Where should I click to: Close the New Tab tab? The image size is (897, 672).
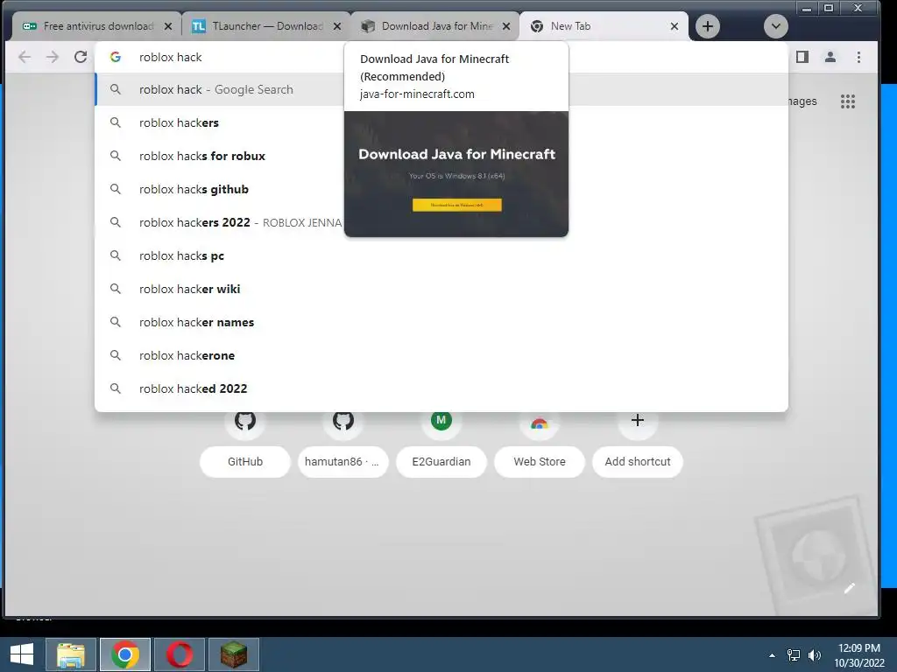click(x=675, y=26)
